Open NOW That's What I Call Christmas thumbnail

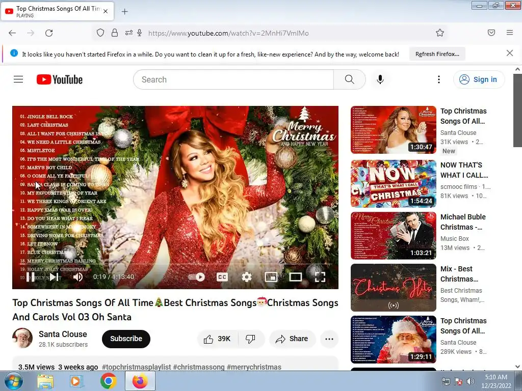tap(394, 184)
